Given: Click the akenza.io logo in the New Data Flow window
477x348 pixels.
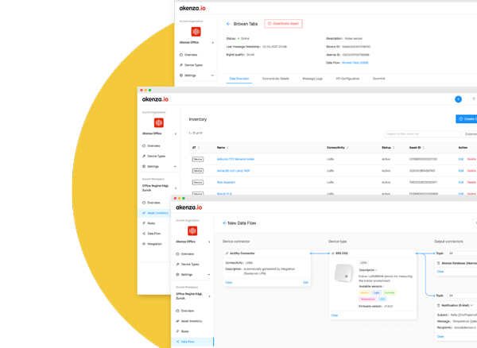Looking at the screenshot, I should point(189,207).
